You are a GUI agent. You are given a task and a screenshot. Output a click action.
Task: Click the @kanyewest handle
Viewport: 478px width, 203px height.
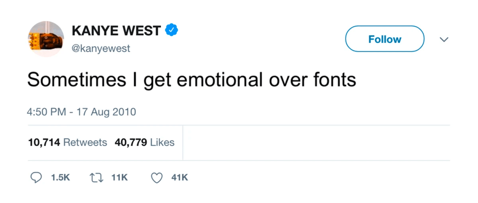[x=100, y=49]
